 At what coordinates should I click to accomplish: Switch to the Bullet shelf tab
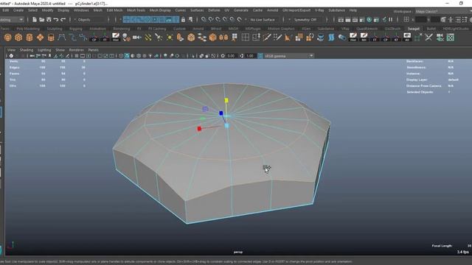coord(431,29)
